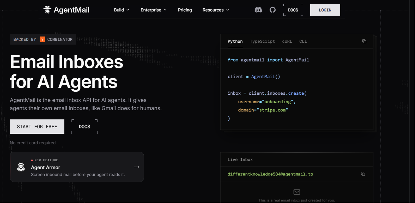The width and height of the screenshot is (415, 203).
Task: Select the Python code tab
Action: 235,41
